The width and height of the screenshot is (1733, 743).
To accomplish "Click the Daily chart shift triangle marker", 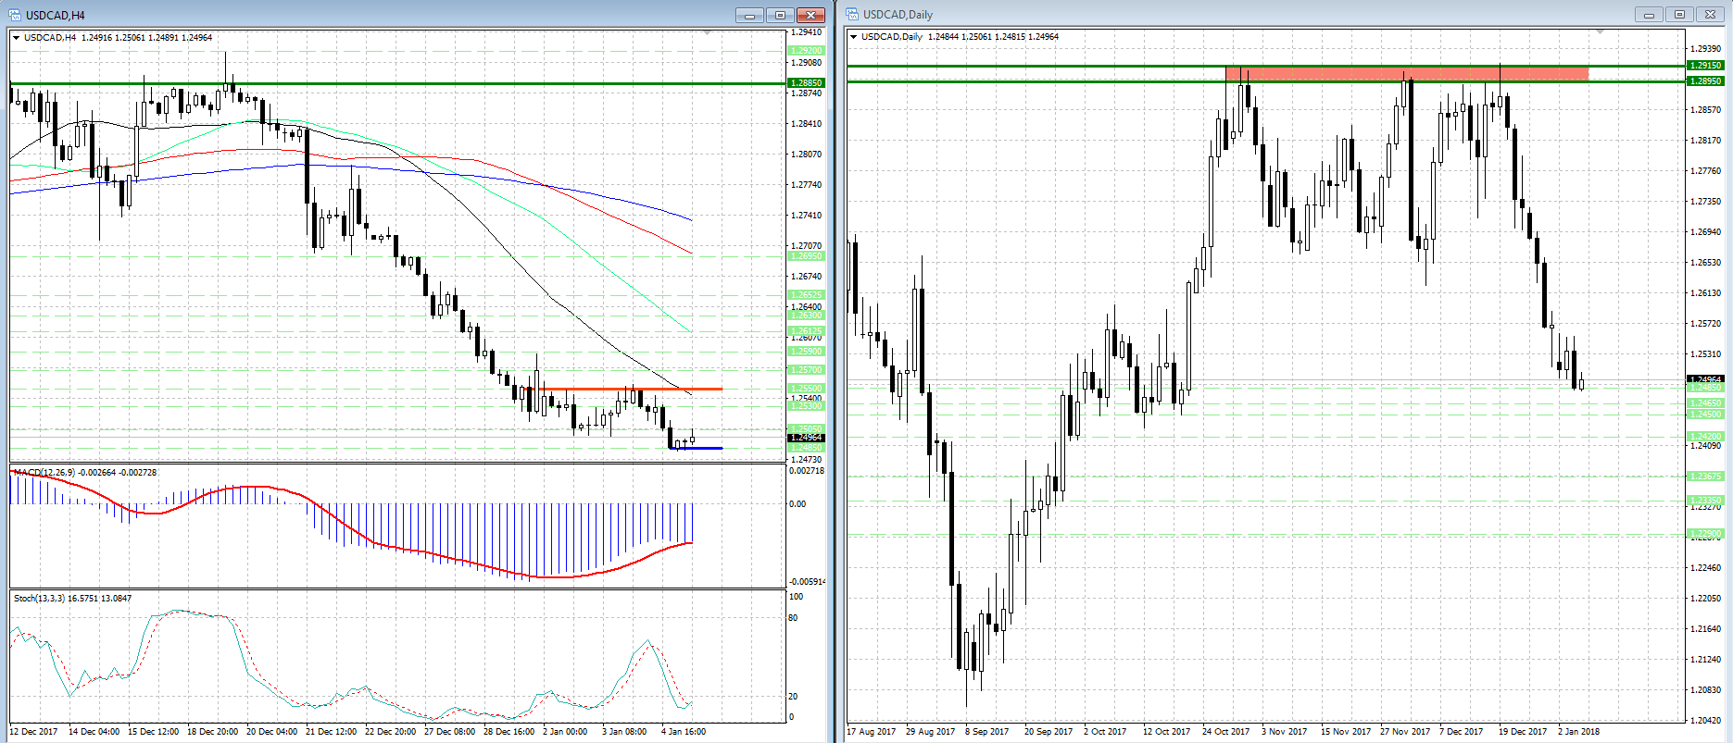I will [1600, 33].
